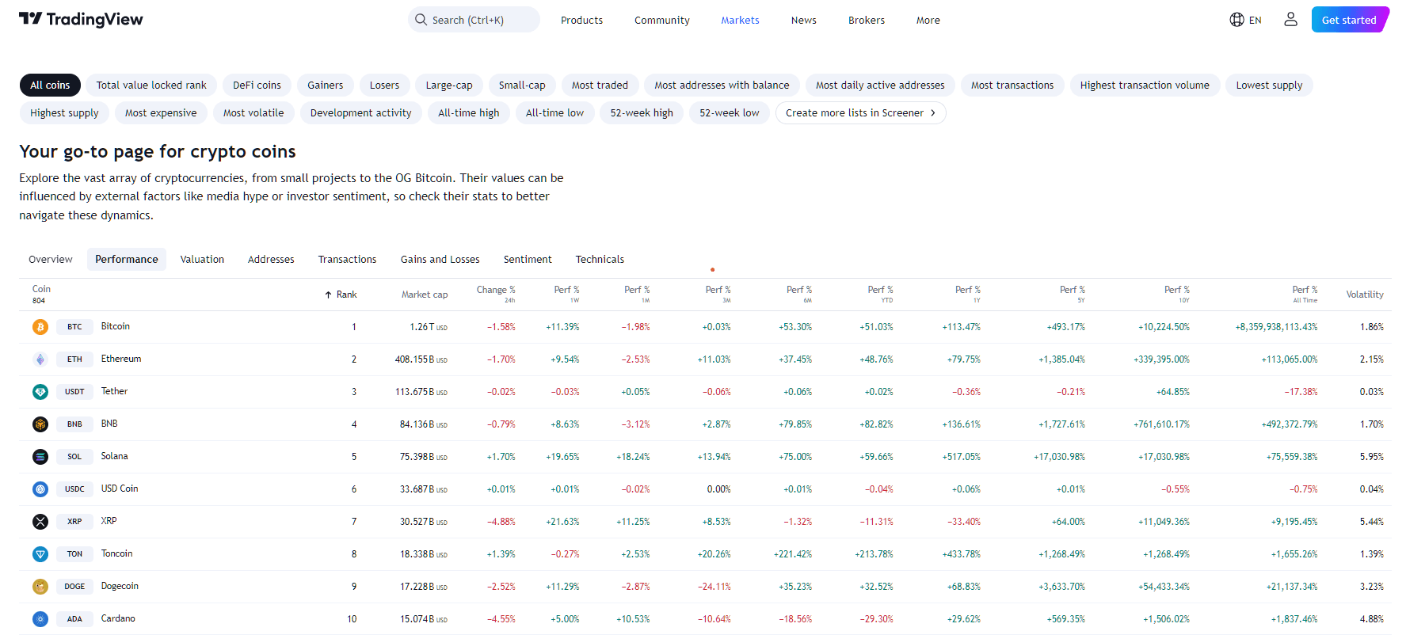Select the Losers filter

tap(384, 86)
